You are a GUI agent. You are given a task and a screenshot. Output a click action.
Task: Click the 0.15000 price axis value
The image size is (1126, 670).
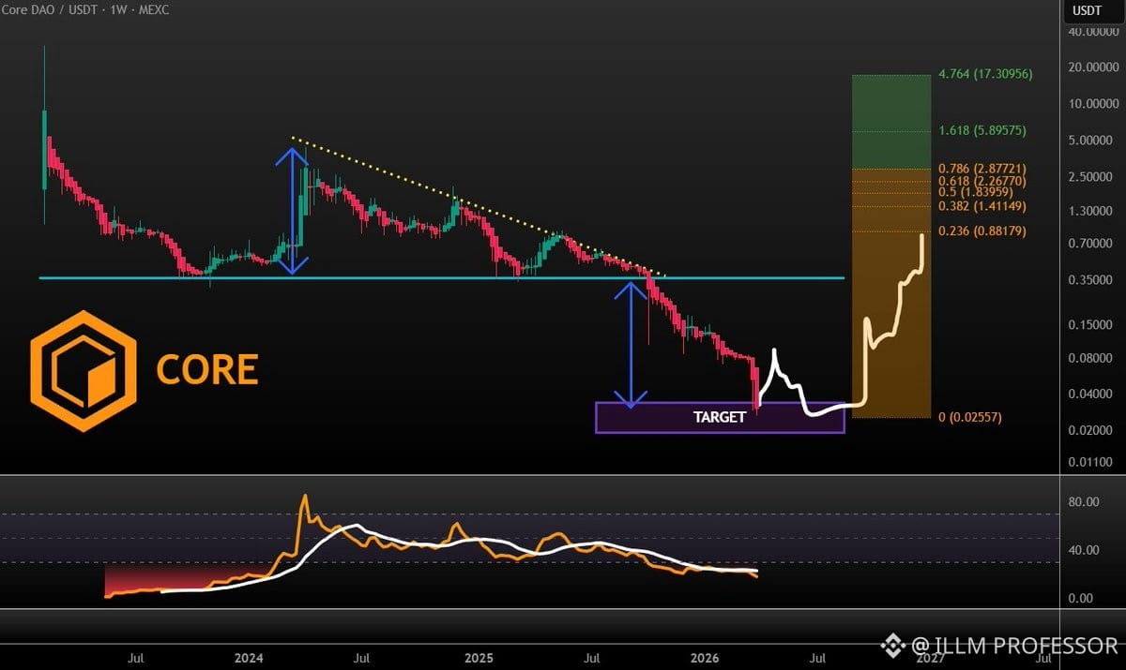(1092, 326)
